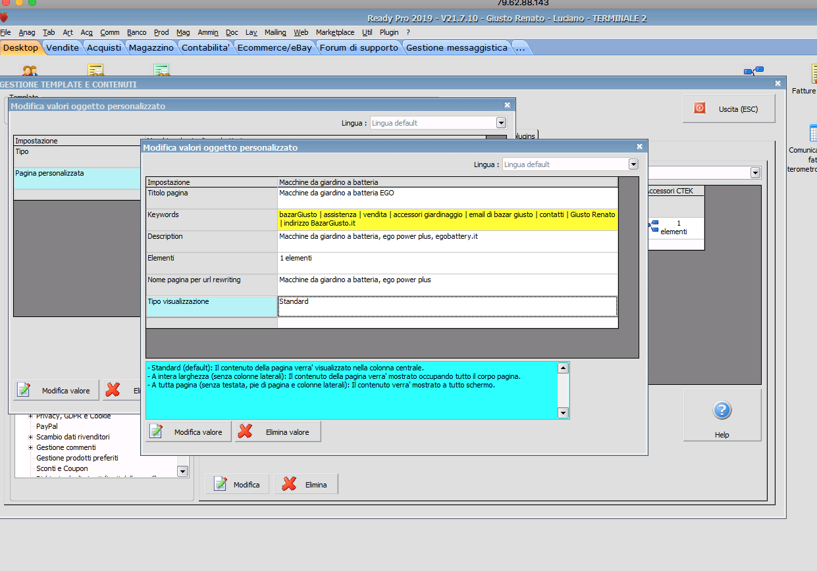817x571 pixels.
Task: Switch to the Ecommerce/eBay tab
Action: tap(275, 47)
